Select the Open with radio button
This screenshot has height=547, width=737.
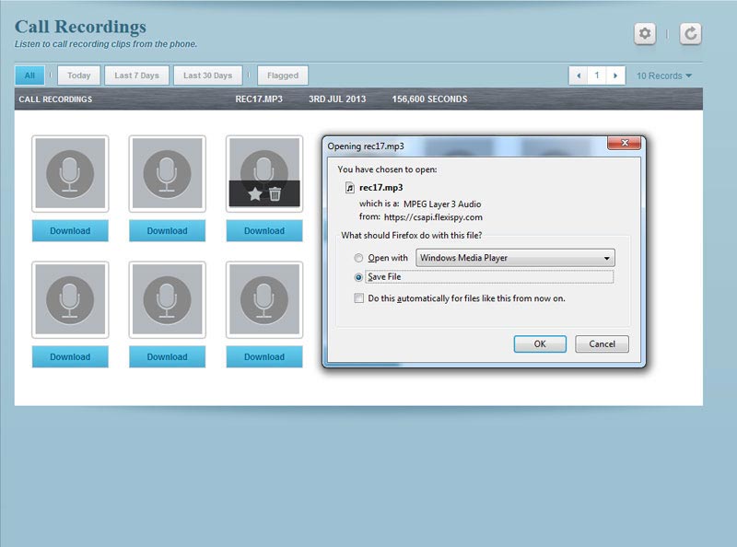coord(358,259)
